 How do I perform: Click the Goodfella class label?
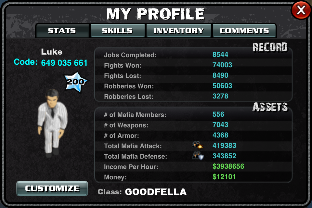click(x=156, y=192)
